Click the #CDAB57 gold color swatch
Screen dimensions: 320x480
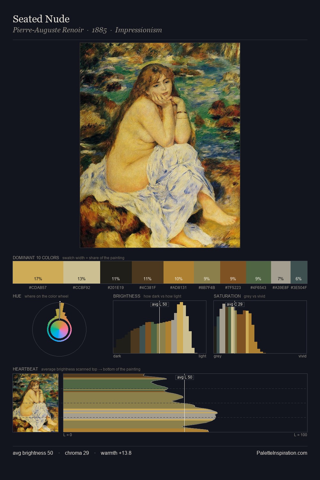pos(38,272)
